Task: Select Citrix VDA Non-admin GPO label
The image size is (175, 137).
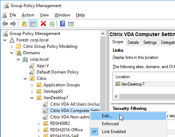Action: coord(70,117)
